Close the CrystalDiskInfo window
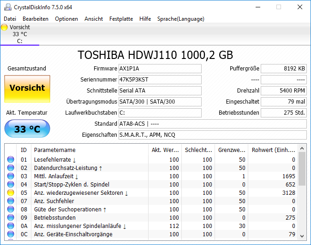311x245 pixels. [x=300, y=7]
